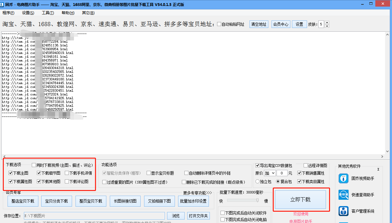Uncheck 下载属性图 checkbox

(x=11, y=182)
